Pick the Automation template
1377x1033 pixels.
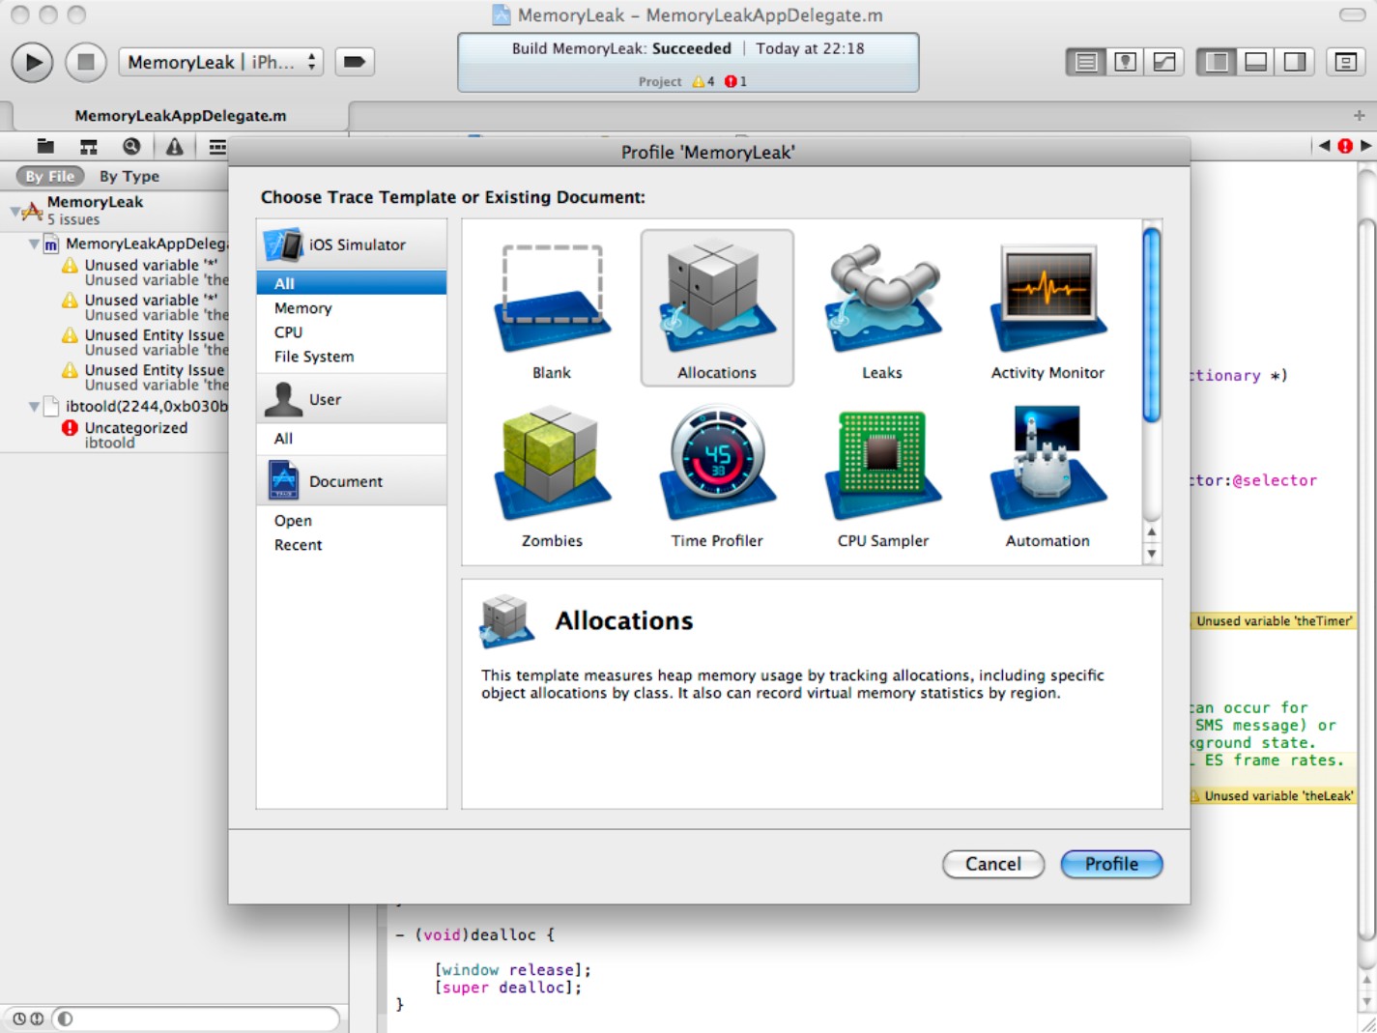click(1047, 476)
